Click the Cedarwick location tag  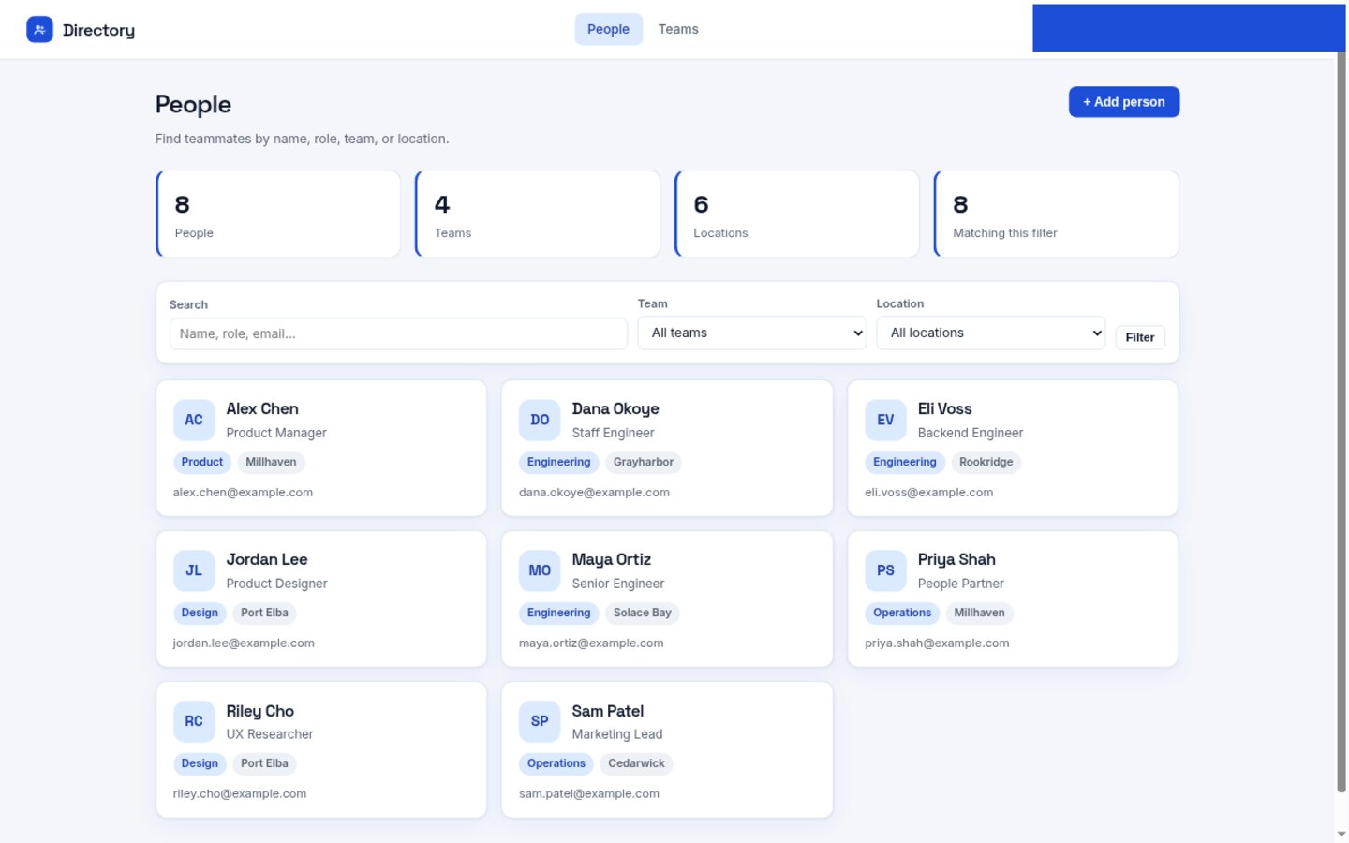tap(636, 763)
